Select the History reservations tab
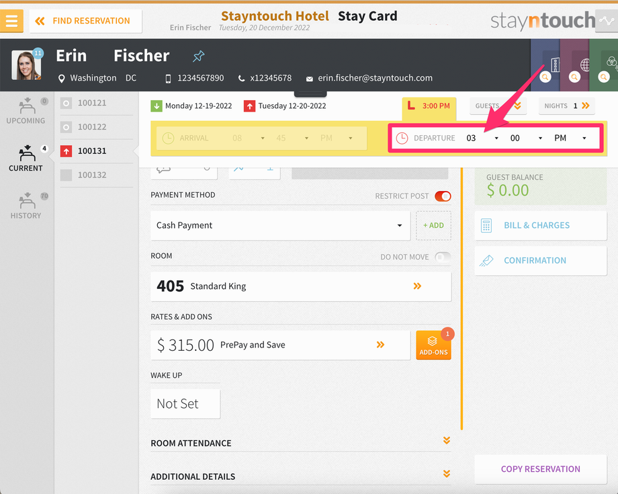The height and width of the screenshot is (494, 618). tap(26, 206)
